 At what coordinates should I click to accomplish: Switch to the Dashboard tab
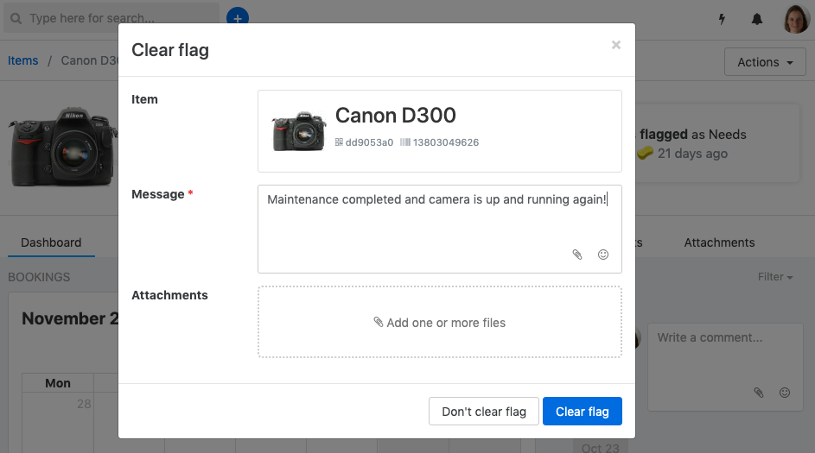(x=51, y=242)
